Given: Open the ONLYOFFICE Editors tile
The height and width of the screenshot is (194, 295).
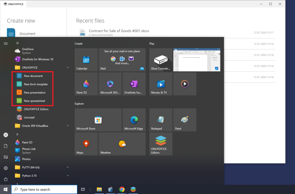Looking at the screenshot, I should 160,144.
